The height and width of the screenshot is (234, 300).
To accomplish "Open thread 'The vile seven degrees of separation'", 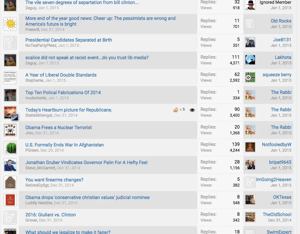I will tap(82, 3).
